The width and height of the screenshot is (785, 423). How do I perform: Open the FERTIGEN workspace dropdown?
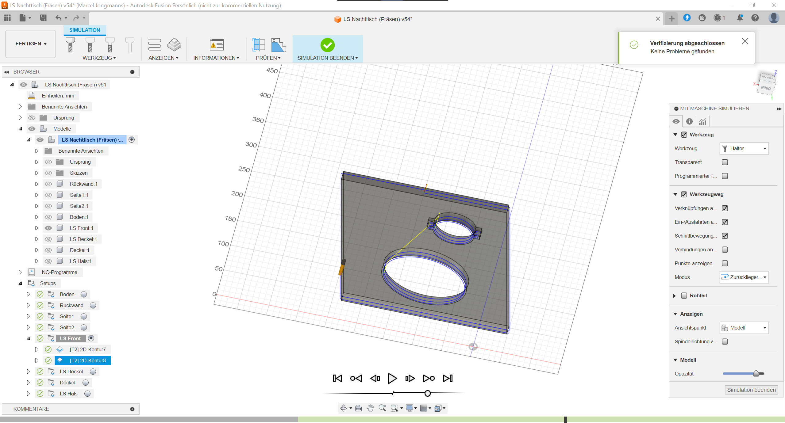pos(31,44)
